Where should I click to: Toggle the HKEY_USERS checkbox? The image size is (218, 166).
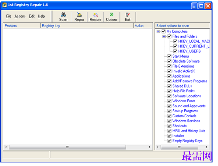[x=175, y=51]
